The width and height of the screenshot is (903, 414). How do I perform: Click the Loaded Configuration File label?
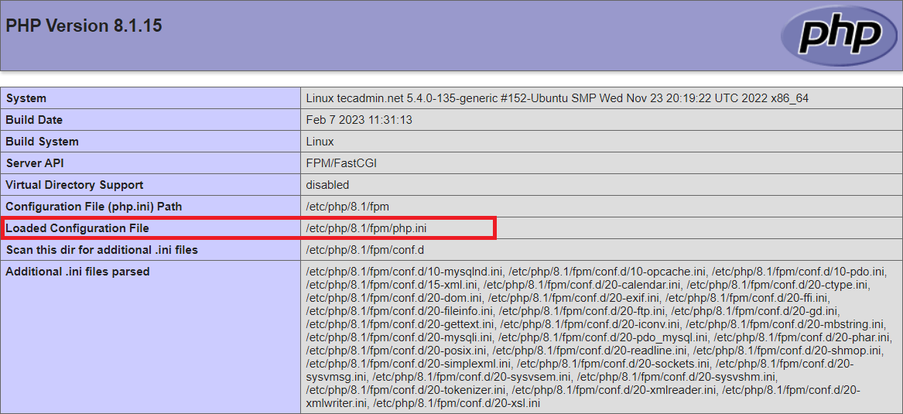[x=77, y=228]
